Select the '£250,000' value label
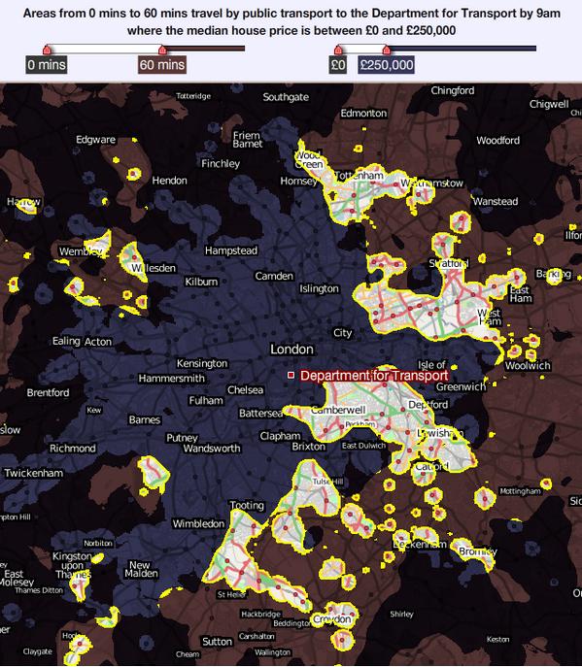The height and width of the screenshot is (667, 582). point(386,65)
